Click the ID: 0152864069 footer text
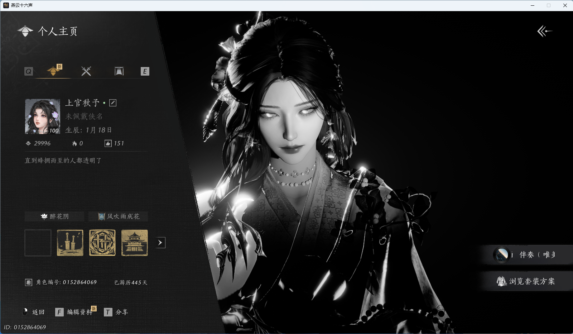573x334 pixels. click(25, 327)
